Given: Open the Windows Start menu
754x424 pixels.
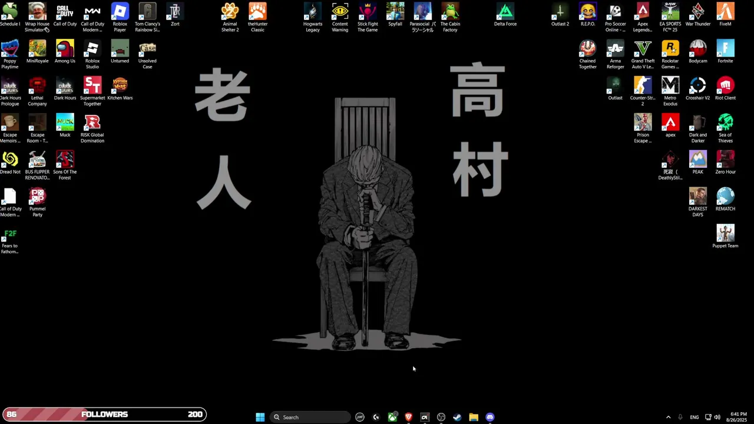Looking at the screenshot, I should [260, 417].
